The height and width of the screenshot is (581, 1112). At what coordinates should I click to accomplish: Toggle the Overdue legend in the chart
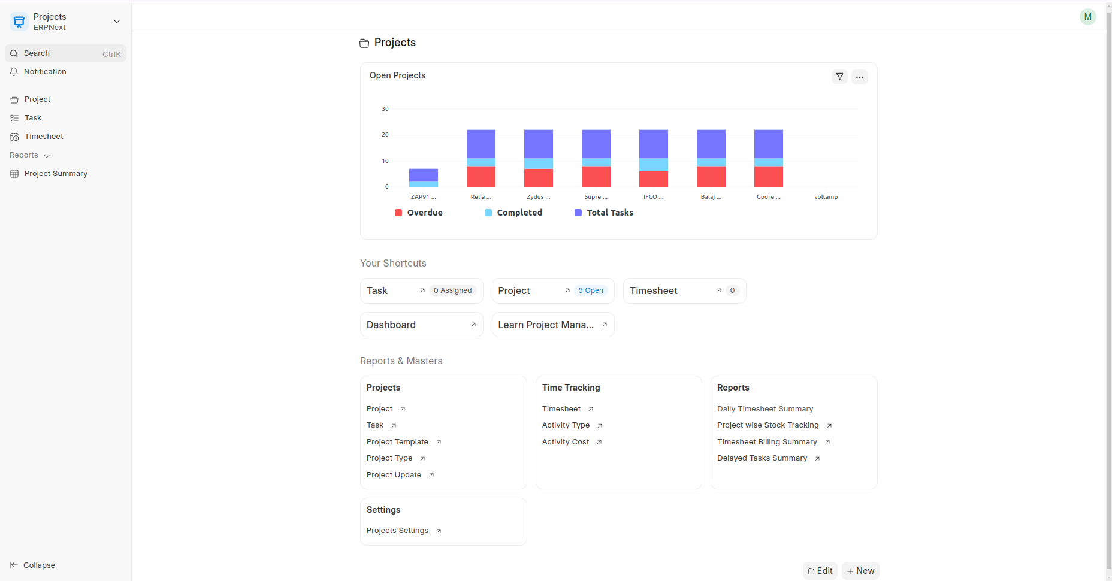tap(419, 213)
